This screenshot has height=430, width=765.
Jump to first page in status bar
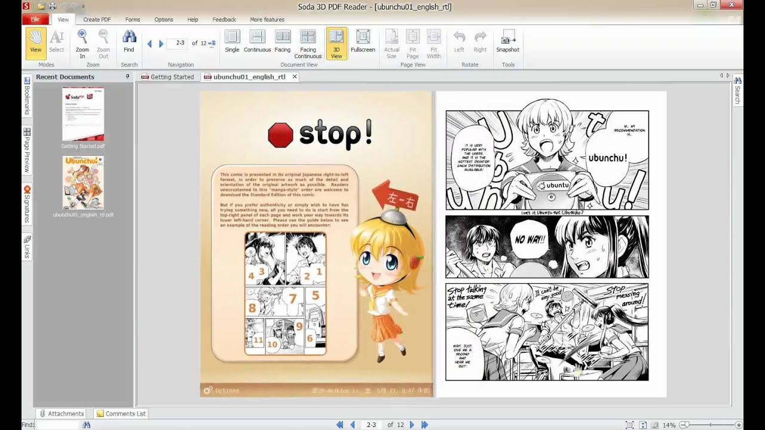pos(339,425)
